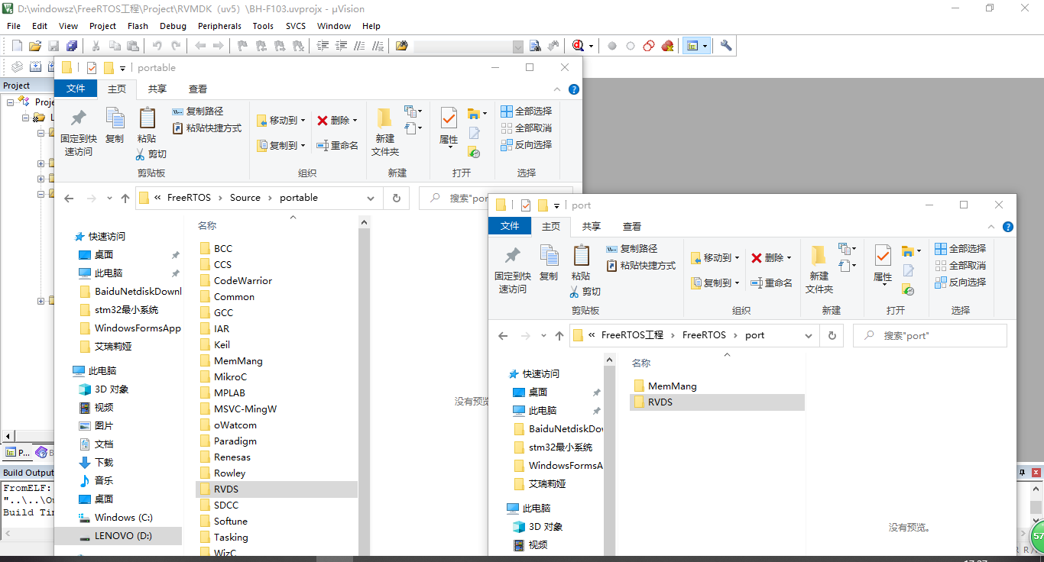Collapse the top Project tree node

10,101
